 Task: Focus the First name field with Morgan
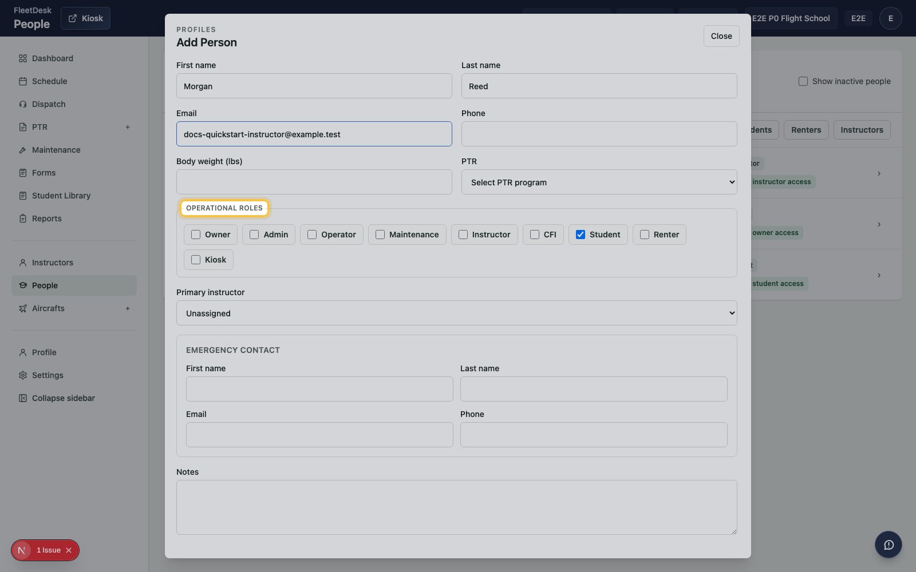314,86
